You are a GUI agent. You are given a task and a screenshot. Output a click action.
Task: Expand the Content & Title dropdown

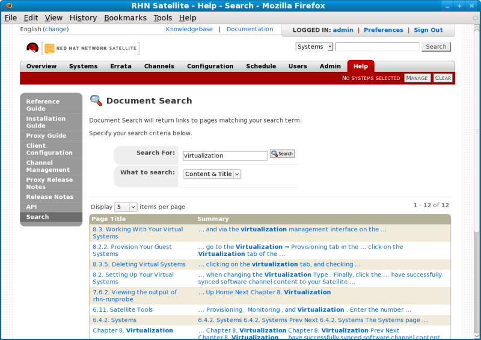tap(212, 174)
